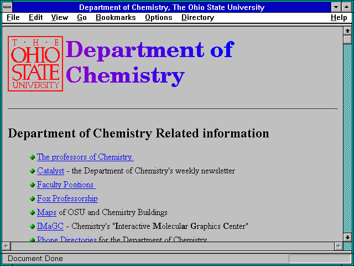Click the green bullet beside Faculty Positions
Image resolution: width=354 pixels, height=266 pixels.
[32, 185]
